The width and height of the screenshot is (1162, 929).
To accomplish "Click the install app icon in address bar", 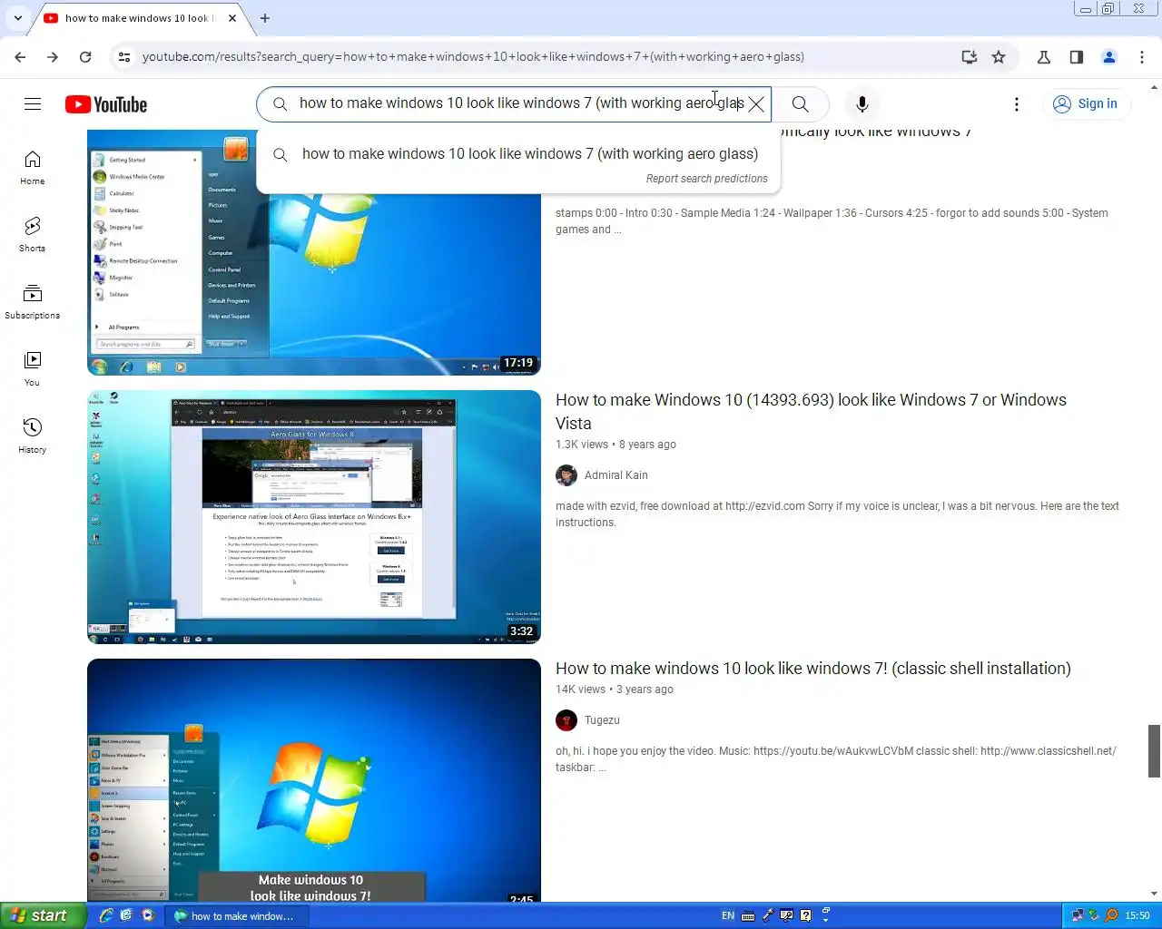I will pos(970,56).
